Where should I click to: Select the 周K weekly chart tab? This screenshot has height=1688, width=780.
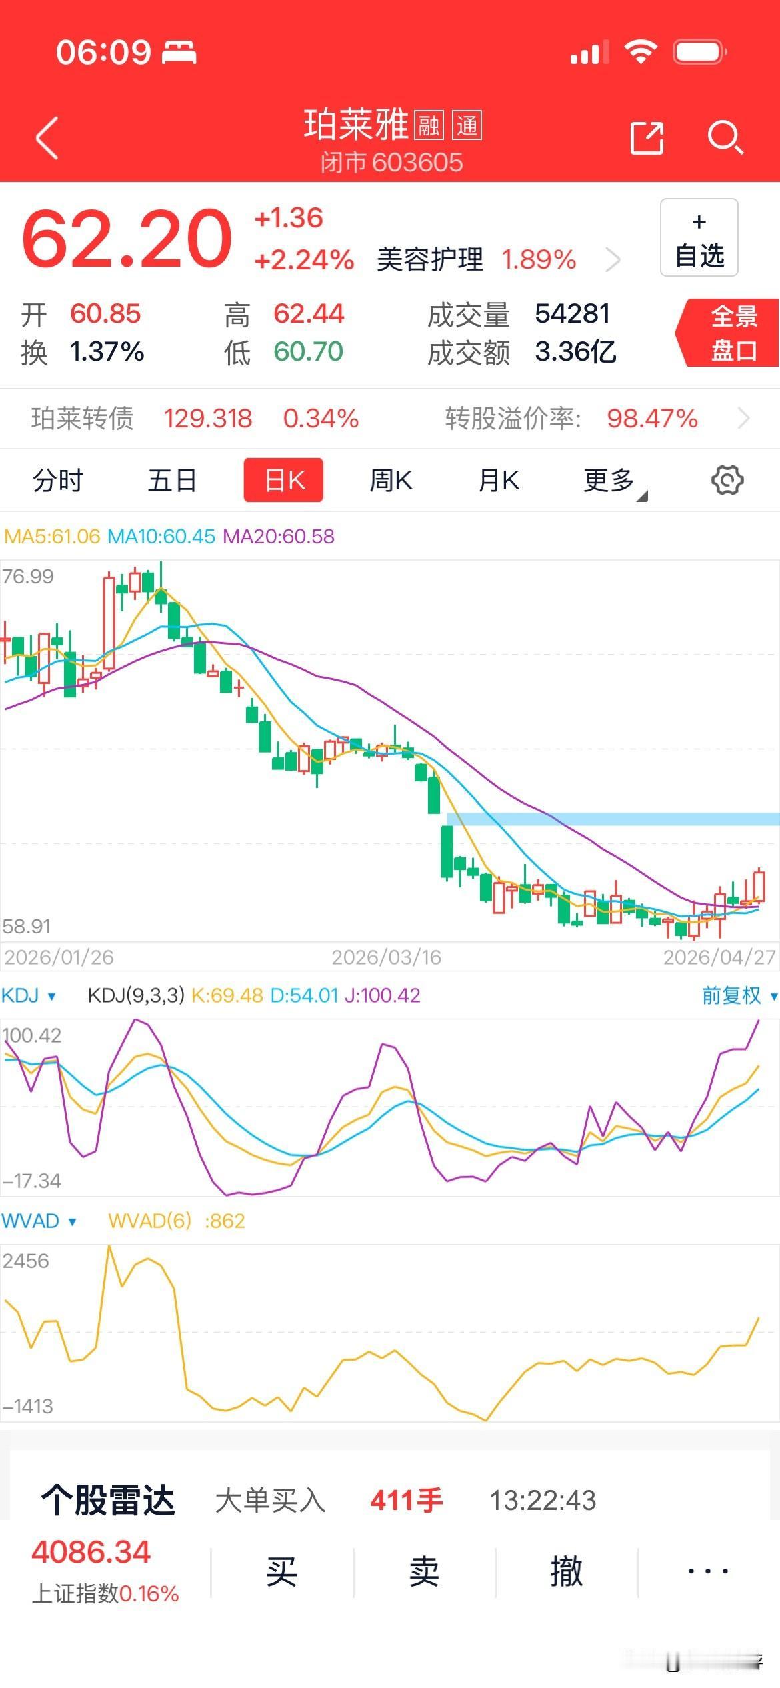click(x=391, y=480)
